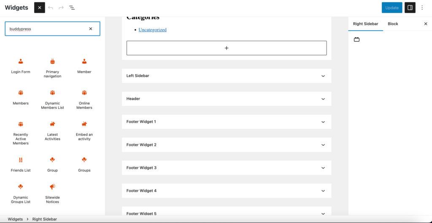
Task: Insert the Recently Active Members block
Action: coord(21,133)
